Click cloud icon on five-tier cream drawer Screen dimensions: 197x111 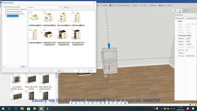click(30, 30)
